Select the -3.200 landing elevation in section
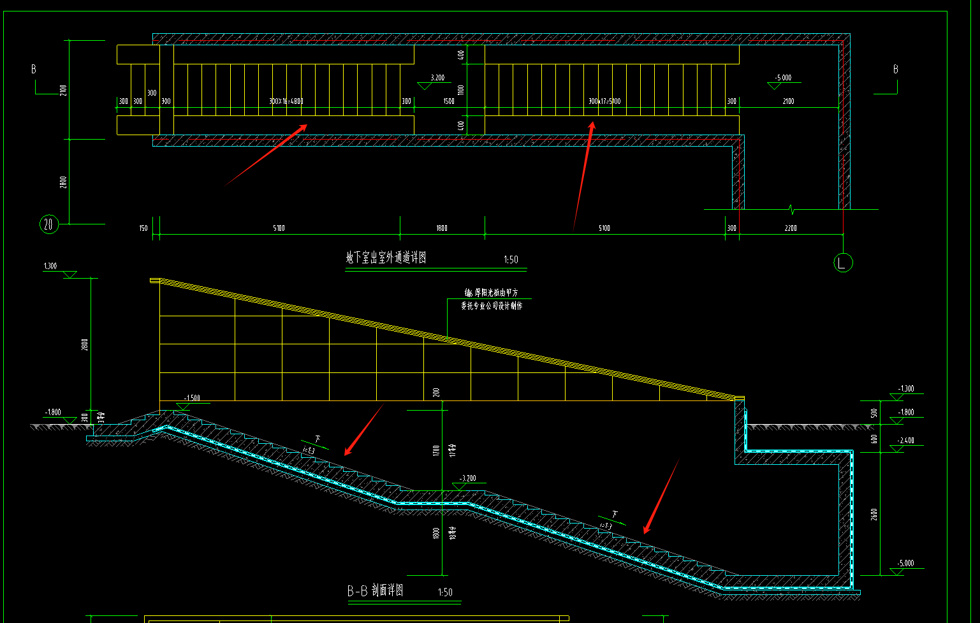This screenshot has height=623, width=980. (x=467, y=478)
